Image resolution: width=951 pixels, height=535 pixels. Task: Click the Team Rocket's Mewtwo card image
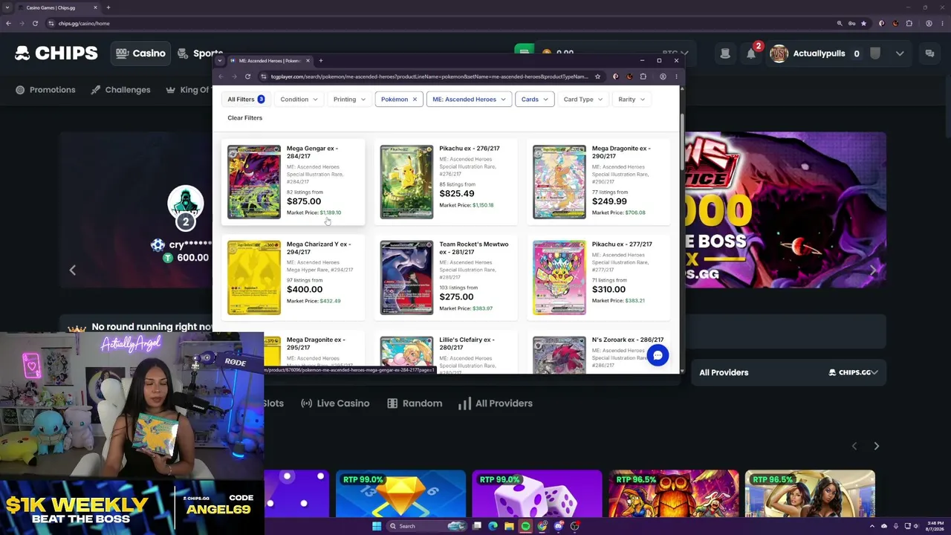tap(406, 278)
